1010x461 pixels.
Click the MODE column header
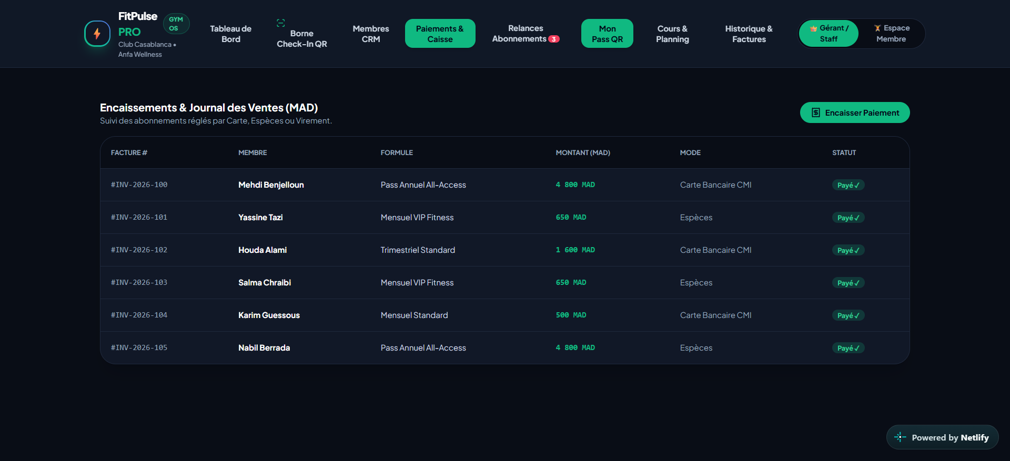point(690,152)
